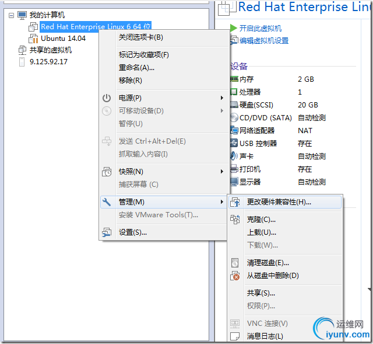Select 我的计算机 tree label
The width and height of the screenshot is (373, 344).
click(47, 15)
